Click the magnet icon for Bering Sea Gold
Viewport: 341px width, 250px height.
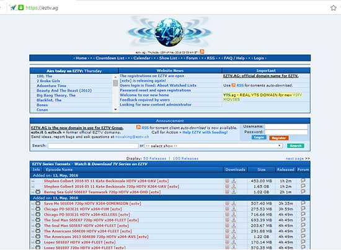coord(227,192)
